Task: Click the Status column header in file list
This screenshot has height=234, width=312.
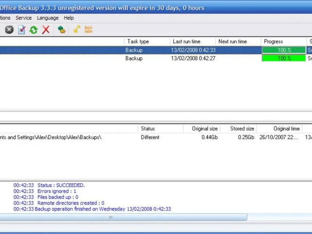Action: (161, 129)
